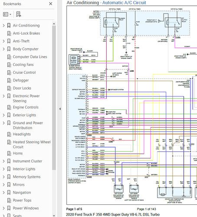Click the bookmarks panel scrollbar thumb
Viewport: 197px width, 217px height.
54,98
